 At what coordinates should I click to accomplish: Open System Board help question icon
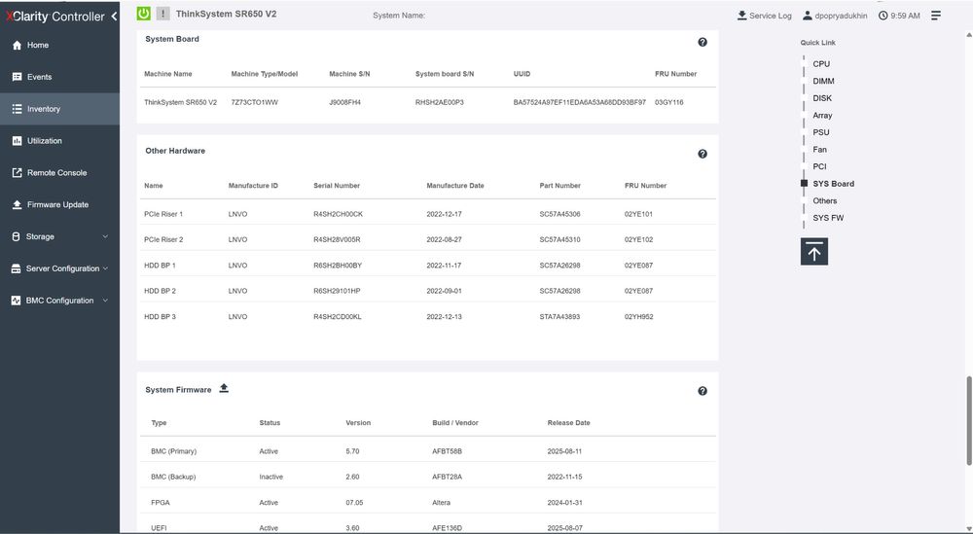[x=702, y=42]
